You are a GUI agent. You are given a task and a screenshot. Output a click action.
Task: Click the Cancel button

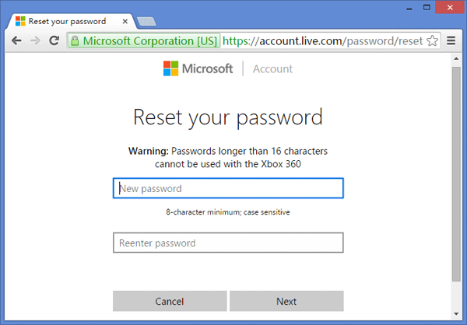pyautogui.click(x=170, y=301)
